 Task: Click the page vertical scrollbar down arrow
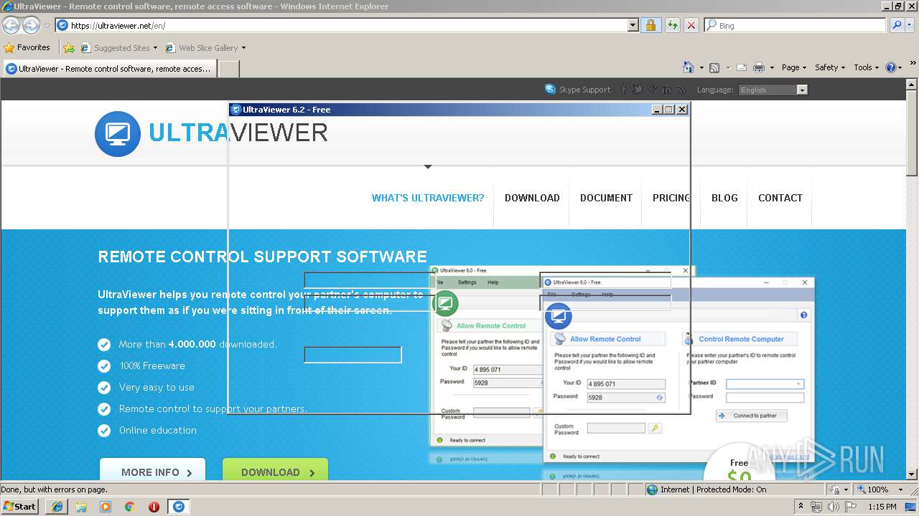(912, 474)
